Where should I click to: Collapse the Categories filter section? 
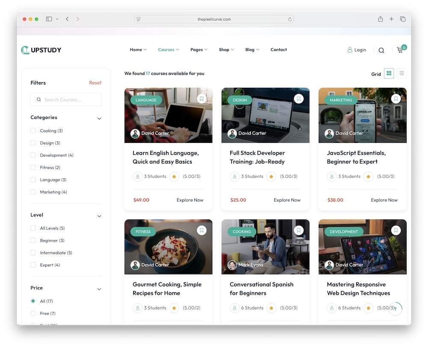[x=99, y=119]
